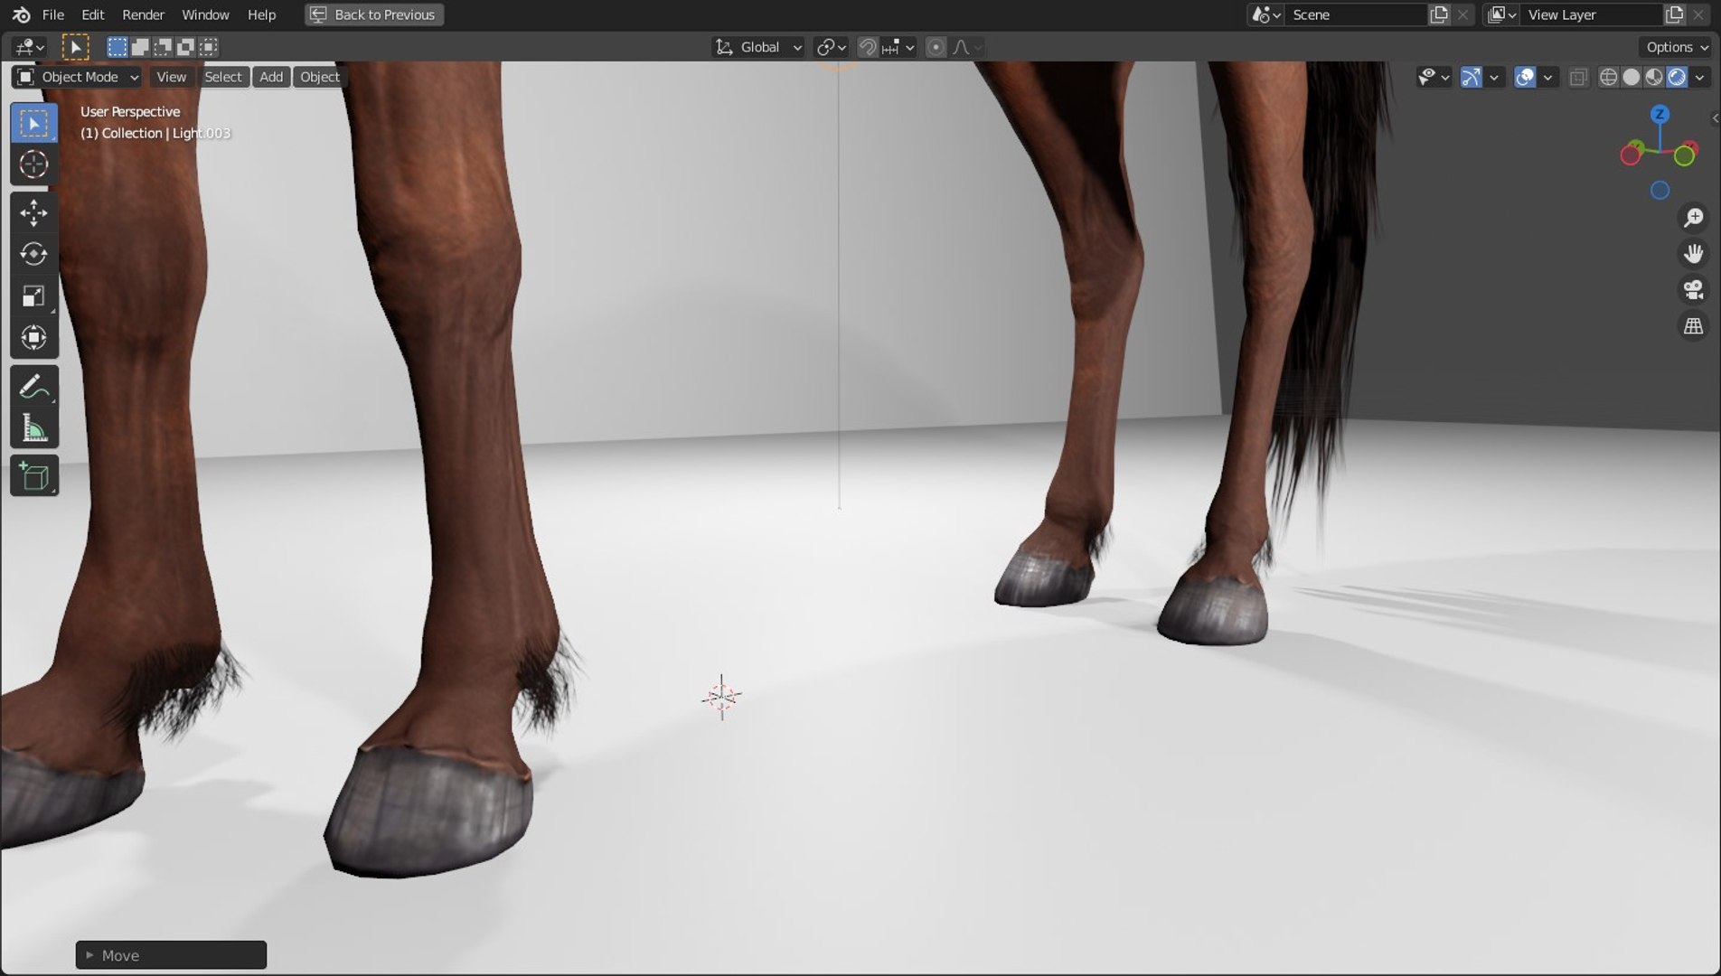This screenshot has height=976, width=1721.
Task: Click the Pan view hand icon
Action: pos(1693,254)
